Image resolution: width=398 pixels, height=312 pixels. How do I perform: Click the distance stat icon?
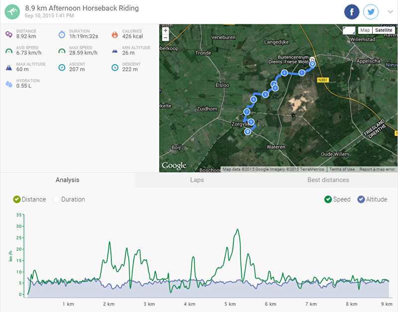pos(9,34)
